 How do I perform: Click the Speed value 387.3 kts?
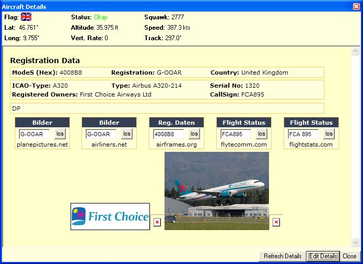tap(179, 28)
